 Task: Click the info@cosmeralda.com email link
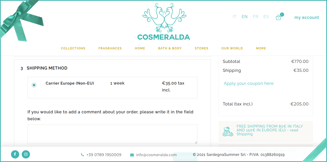coord(156,155)
